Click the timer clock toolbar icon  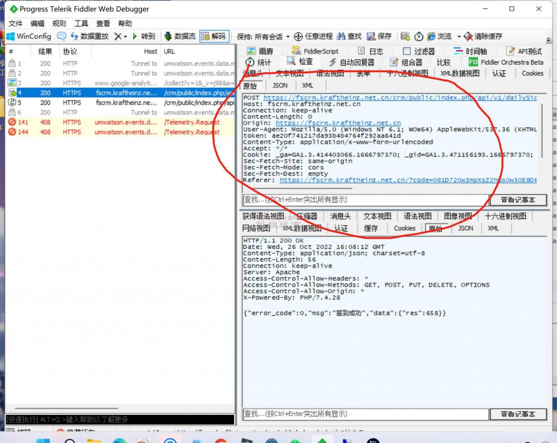click(x=419, y=37)
